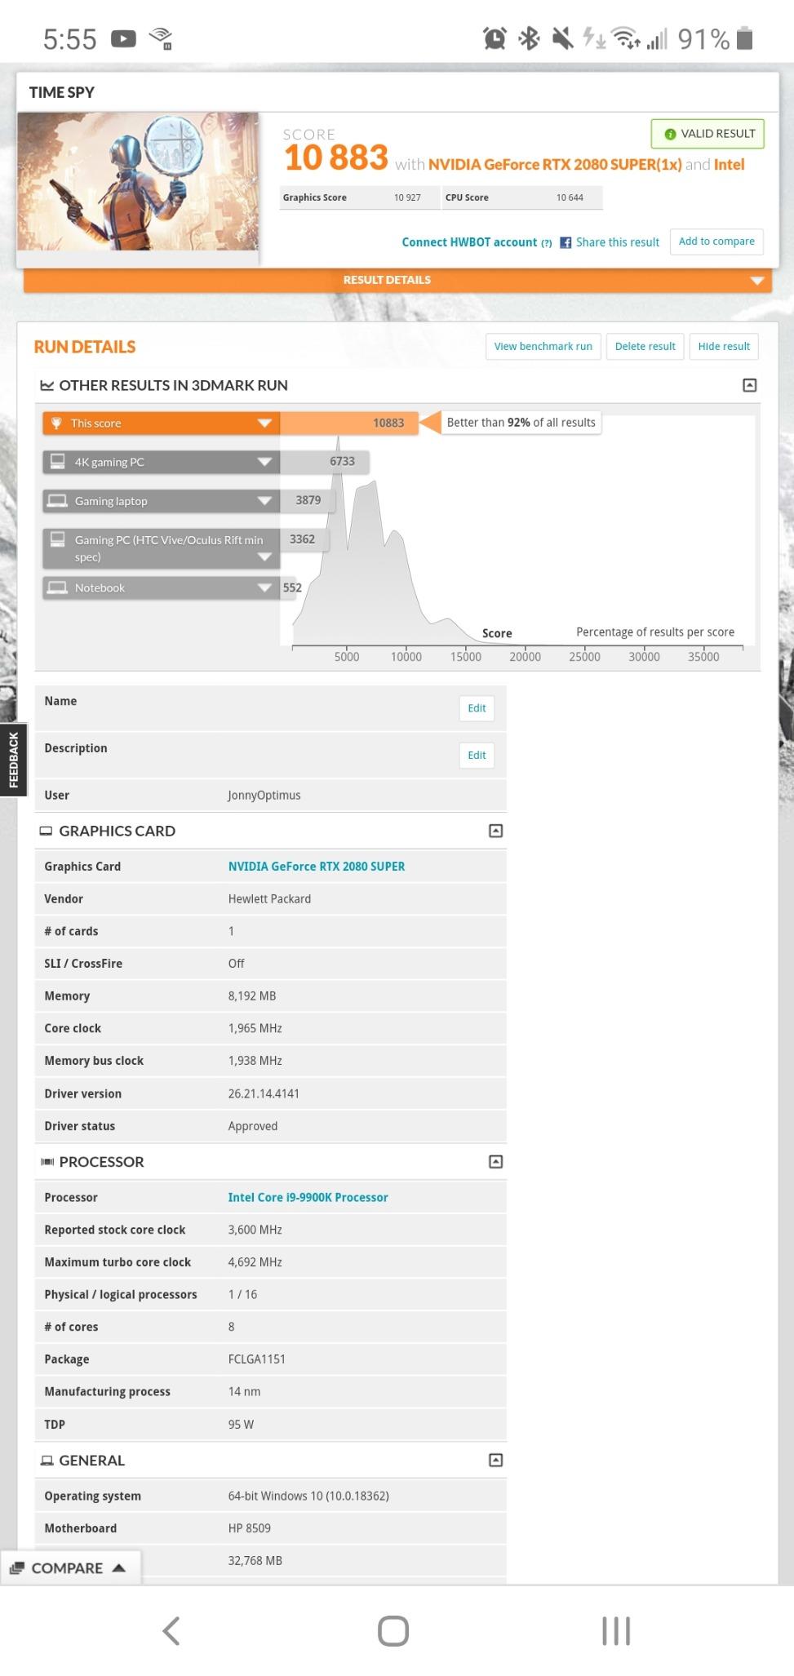Open the Notebook comparison dropdown

click(x=162, y=587)
